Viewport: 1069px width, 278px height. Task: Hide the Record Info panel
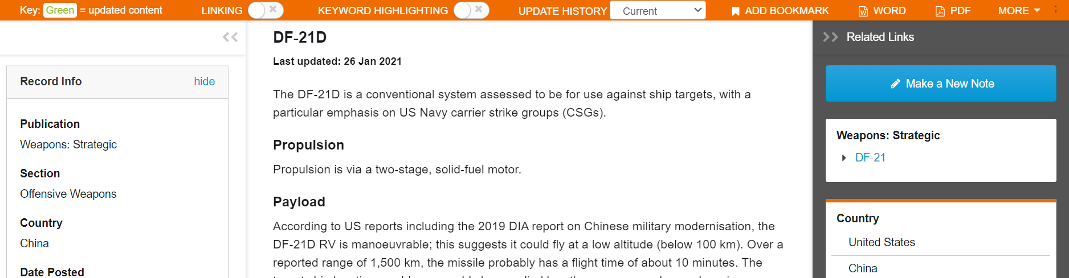pyautogui.click(x=204, y=81)
